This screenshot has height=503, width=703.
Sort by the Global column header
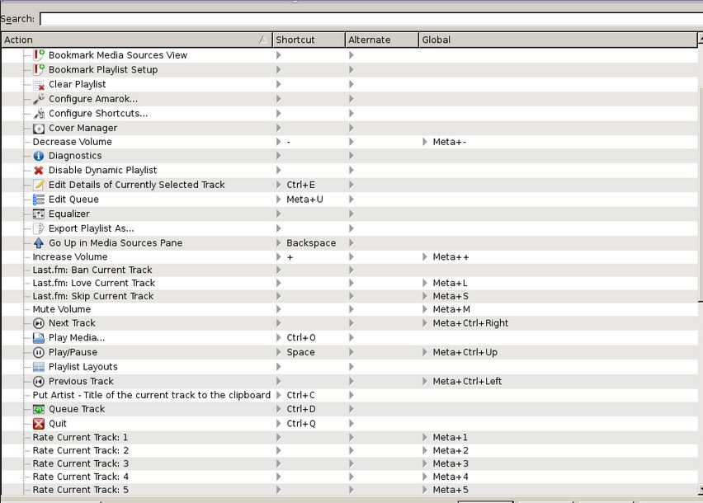pyautogui.click(x=558, y=40)
